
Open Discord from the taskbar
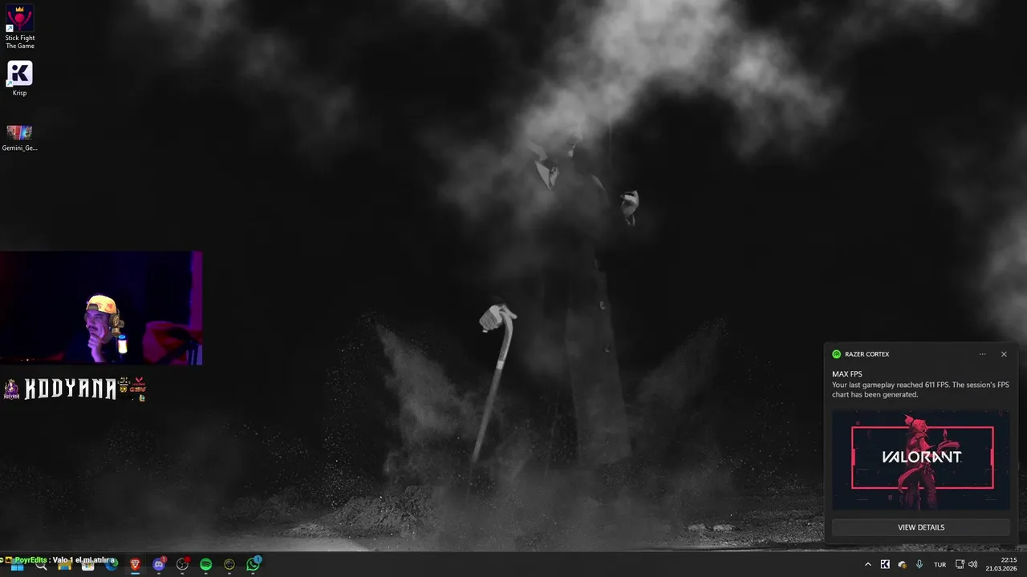[159, 565]
